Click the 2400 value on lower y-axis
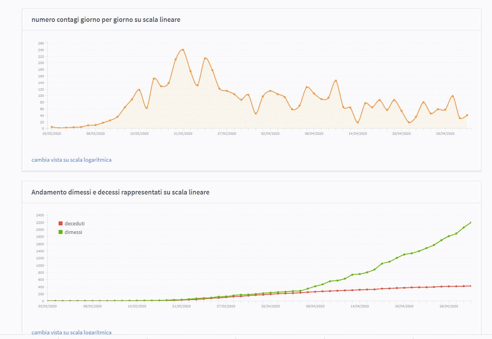The width and height of the screenshot is (492, 339). (x=40, y=215)
